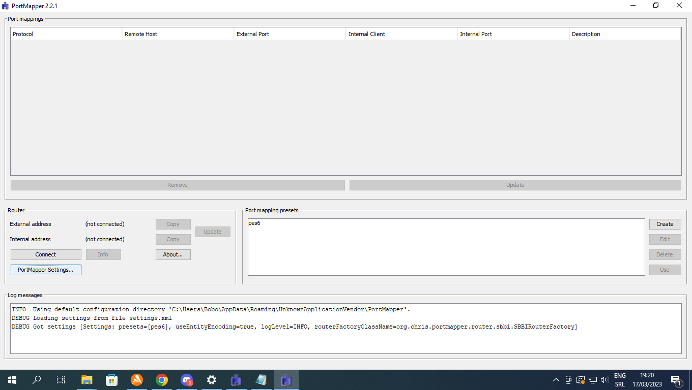Click Copy beside Internal address
Viewport: 692px width, 390px height.
tap(173, 239)
